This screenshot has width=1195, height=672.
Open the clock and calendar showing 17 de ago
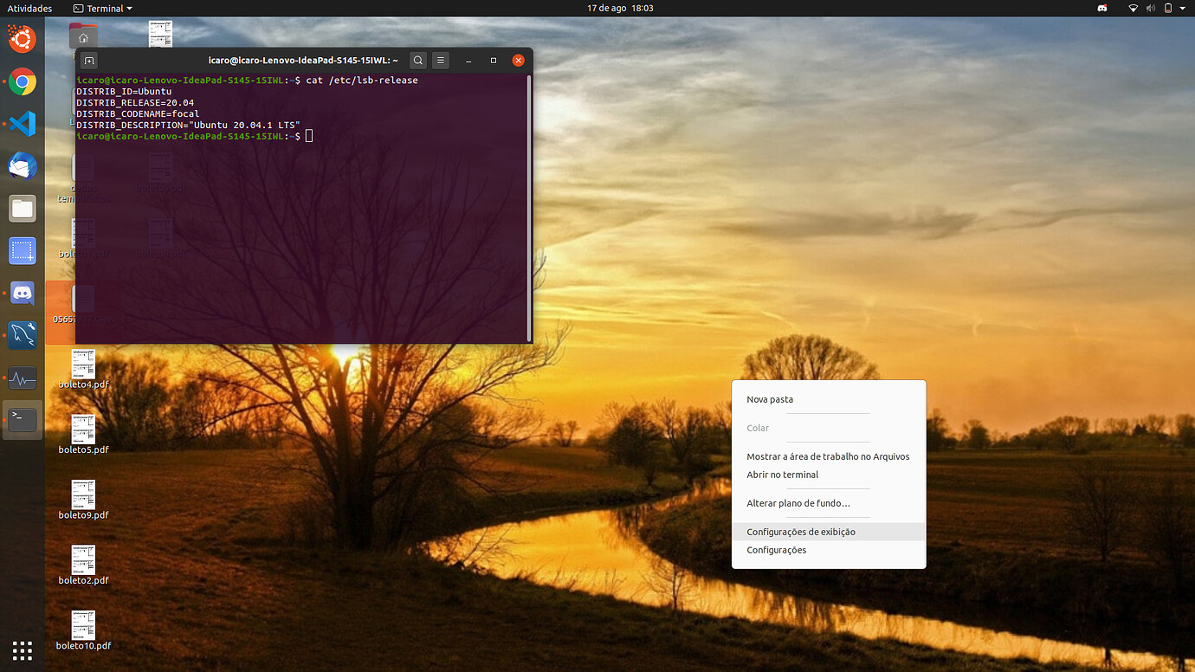(620, 8)
